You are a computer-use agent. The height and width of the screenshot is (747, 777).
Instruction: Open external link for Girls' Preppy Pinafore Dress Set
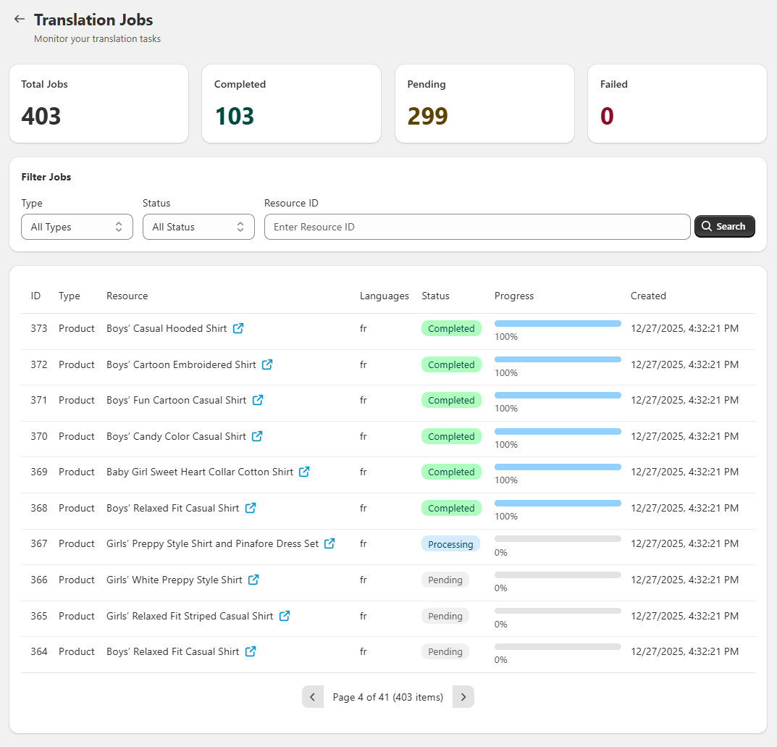point(329,543)
